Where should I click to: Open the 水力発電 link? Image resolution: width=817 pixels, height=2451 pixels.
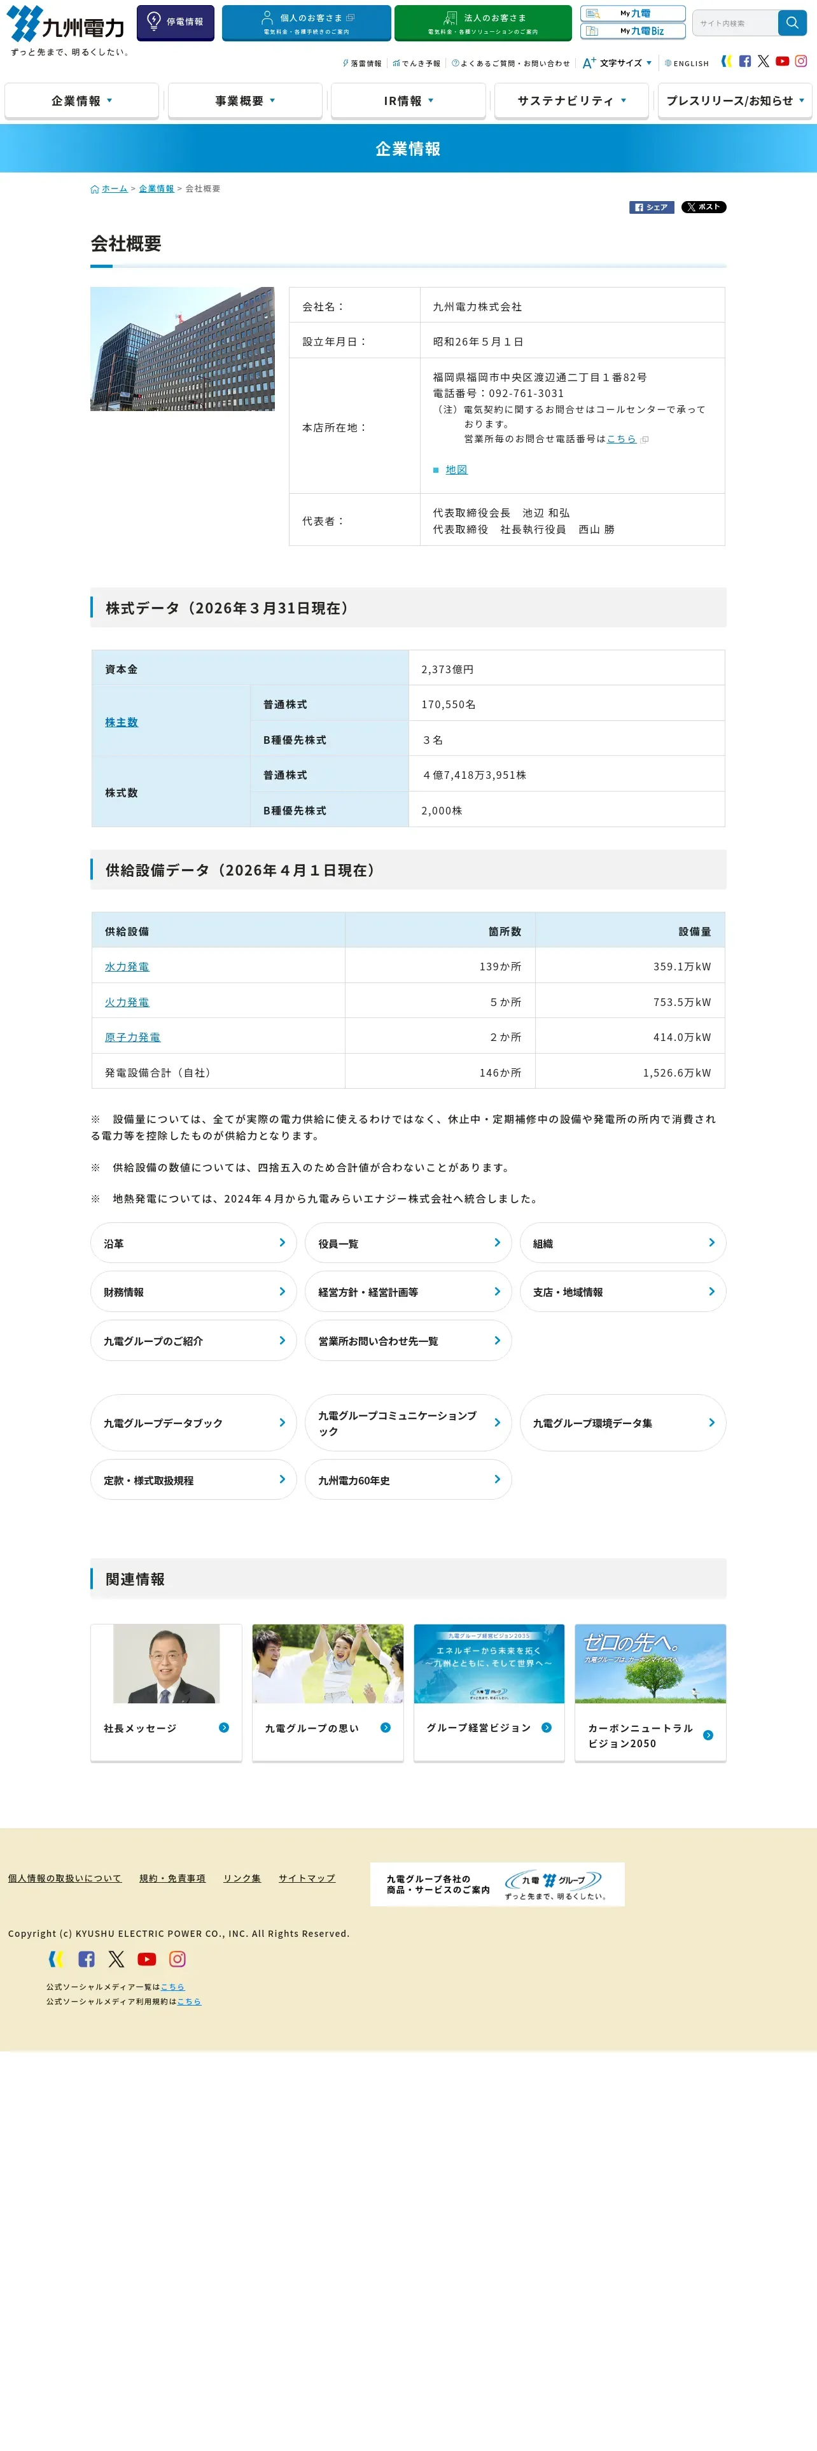coord(127,967)
